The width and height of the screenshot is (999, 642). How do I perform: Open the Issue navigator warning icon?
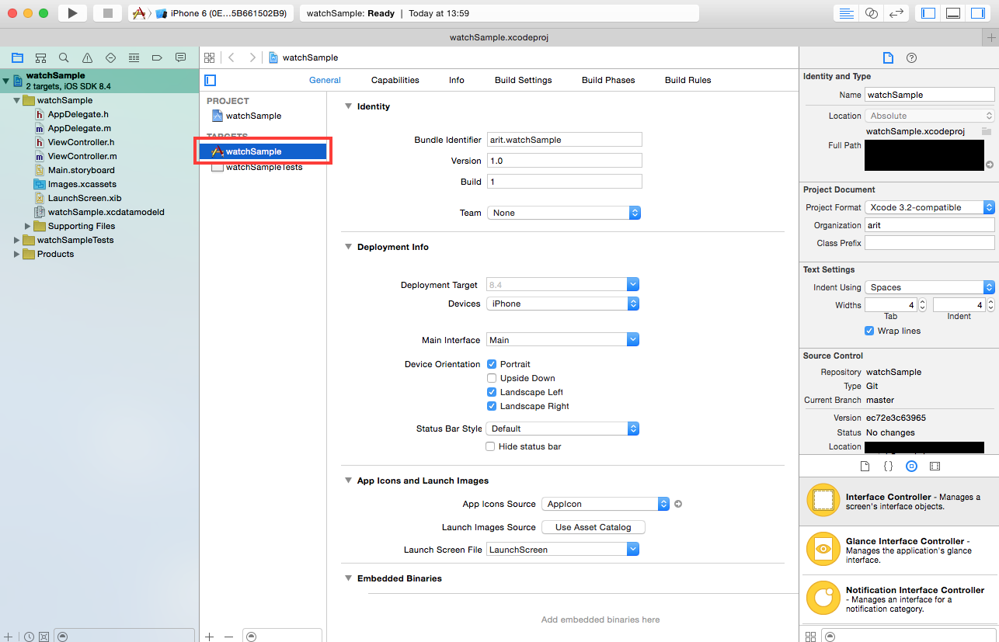[87, 57]
